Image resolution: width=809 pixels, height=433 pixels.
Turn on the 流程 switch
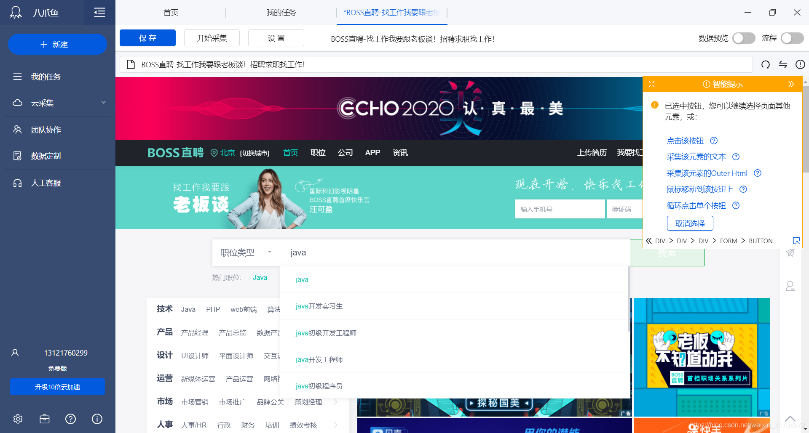coord(792,38)
